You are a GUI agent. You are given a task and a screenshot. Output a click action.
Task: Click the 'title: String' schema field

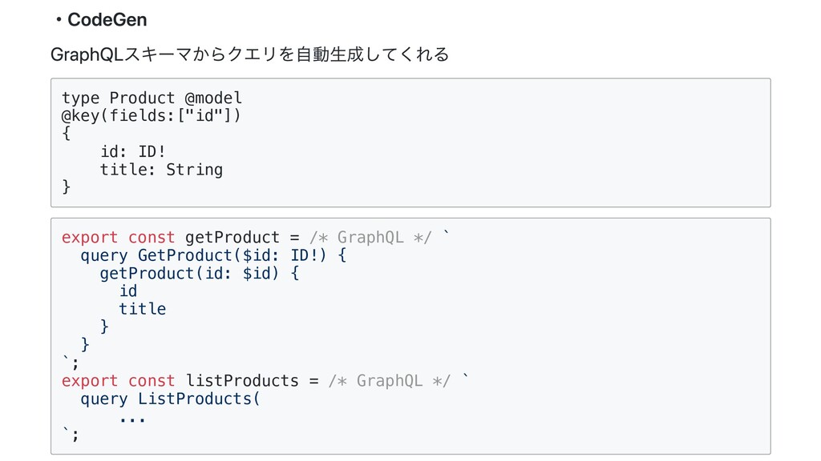(161, 170)
